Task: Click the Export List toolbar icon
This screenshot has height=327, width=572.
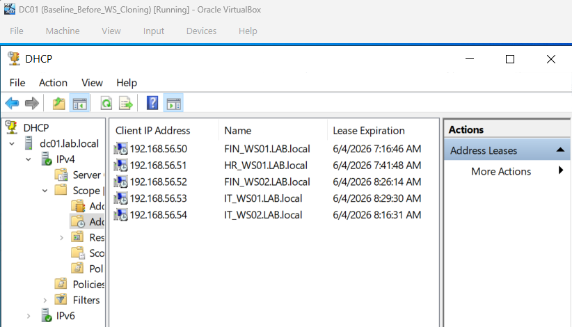Action: click(126, 104)
